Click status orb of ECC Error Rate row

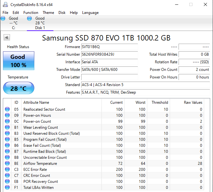(x=7, y=170)
